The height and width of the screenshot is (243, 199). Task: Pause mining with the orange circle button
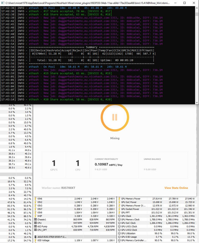point(115,117)
